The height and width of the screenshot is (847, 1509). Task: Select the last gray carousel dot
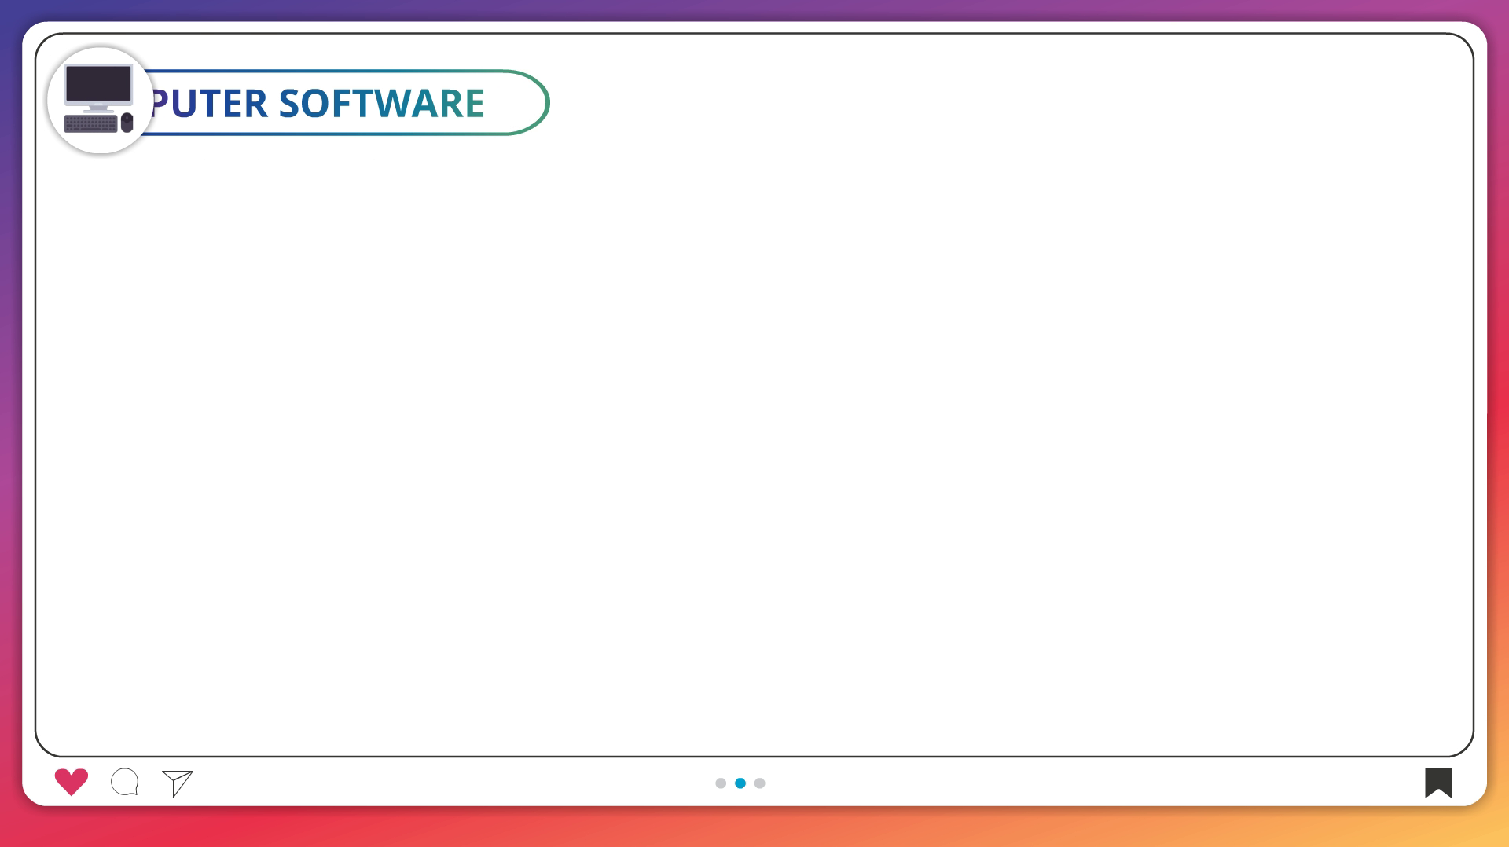click(760, 783)
